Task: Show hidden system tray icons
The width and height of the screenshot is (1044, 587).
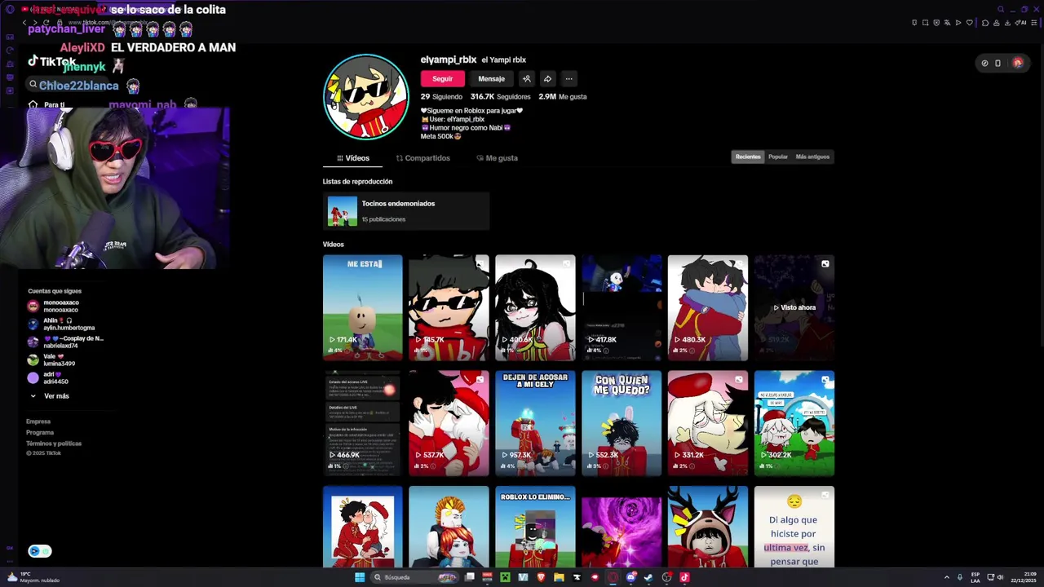Action: coord(946,577)
